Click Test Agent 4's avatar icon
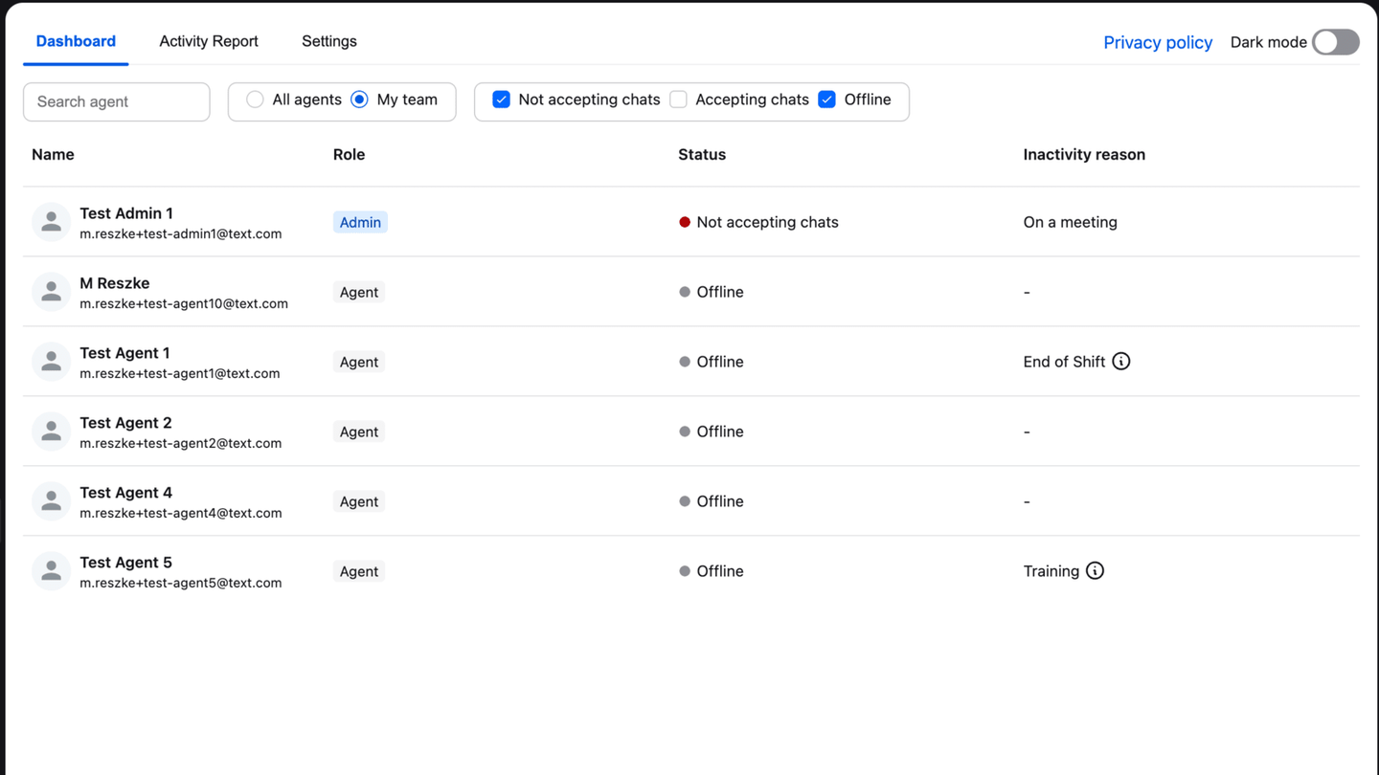The width and height of the screenshot is (1379, 775). (x=52, y=501)
